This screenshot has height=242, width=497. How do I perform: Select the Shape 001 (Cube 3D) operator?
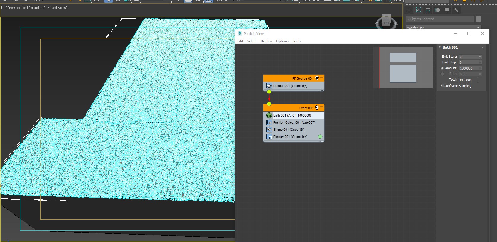click(289, 130)
